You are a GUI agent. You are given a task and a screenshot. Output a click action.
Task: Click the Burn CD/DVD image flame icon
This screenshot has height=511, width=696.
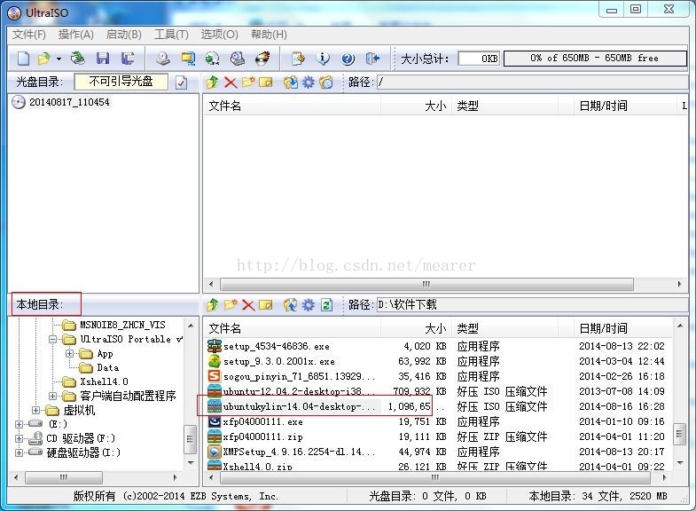[x=262, y=59]
